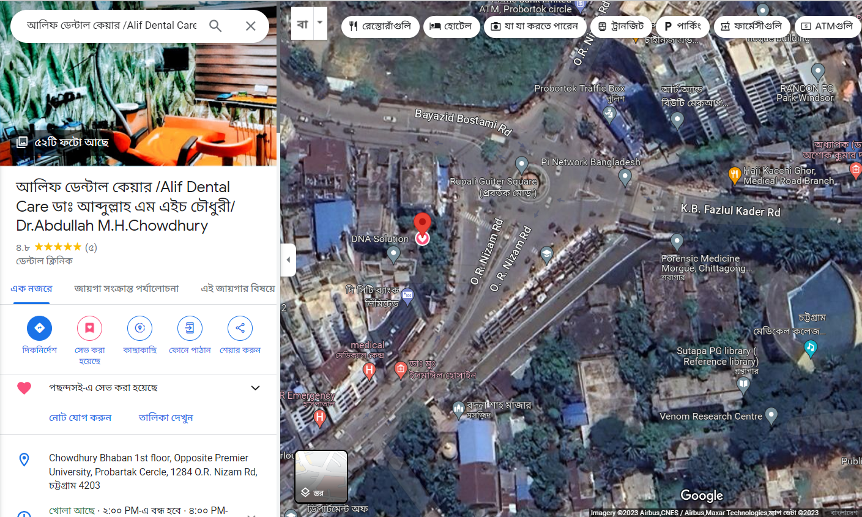Clear the search with the X icon
The image size is (862, 517).
[250, 26]
